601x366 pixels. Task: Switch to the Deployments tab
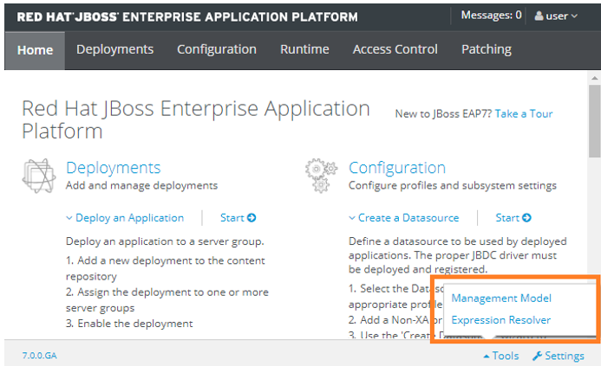[115, 49]
